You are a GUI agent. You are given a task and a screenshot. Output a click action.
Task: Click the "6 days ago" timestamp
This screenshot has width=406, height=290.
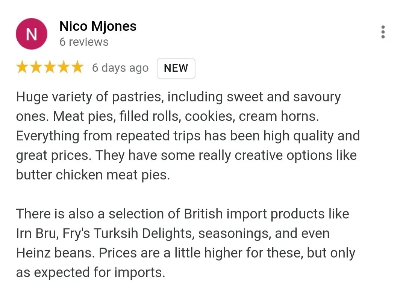click(120, 68)
